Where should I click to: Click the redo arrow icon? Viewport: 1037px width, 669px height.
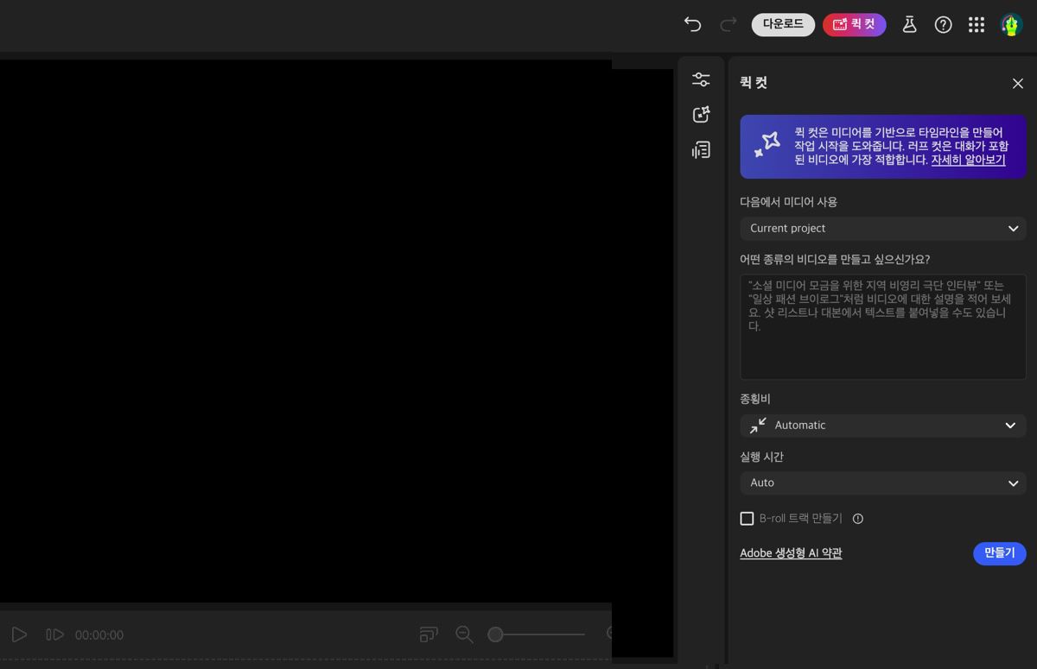click(727, 24)
